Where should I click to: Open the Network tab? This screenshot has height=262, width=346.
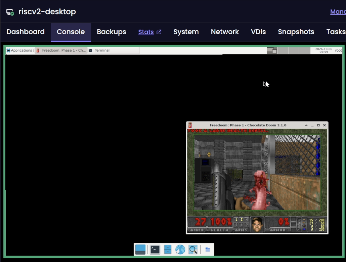coord(225,32)
